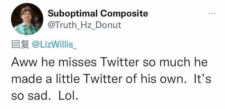Click the word 'Composite' in the display name
This screenshot has width=225, height=109.
124,13
